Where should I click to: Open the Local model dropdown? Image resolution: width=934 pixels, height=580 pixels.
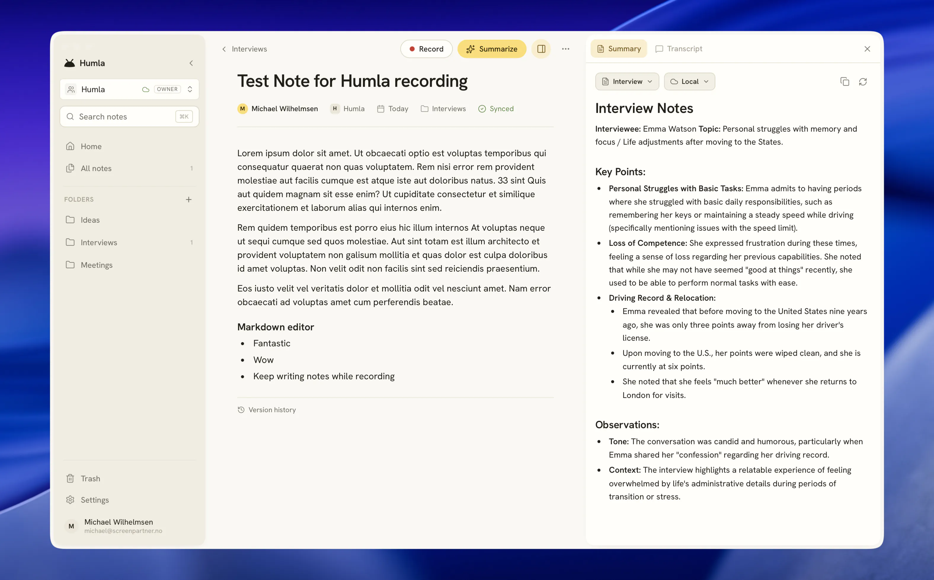(x=690, y=81)
